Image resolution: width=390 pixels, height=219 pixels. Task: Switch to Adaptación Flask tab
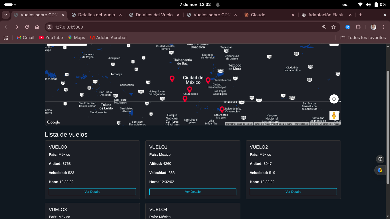(325, 15)
